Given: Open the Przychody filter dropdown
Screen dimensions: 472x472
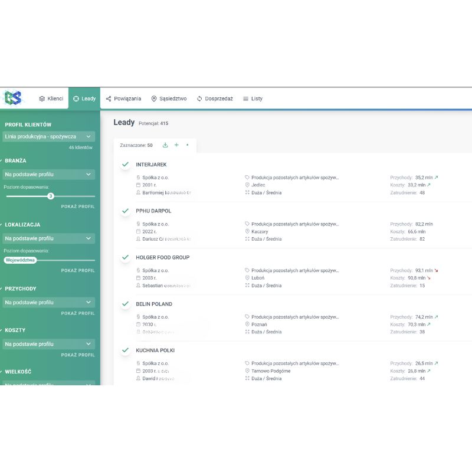Looking at the screenshot, I should pos(48,302).
